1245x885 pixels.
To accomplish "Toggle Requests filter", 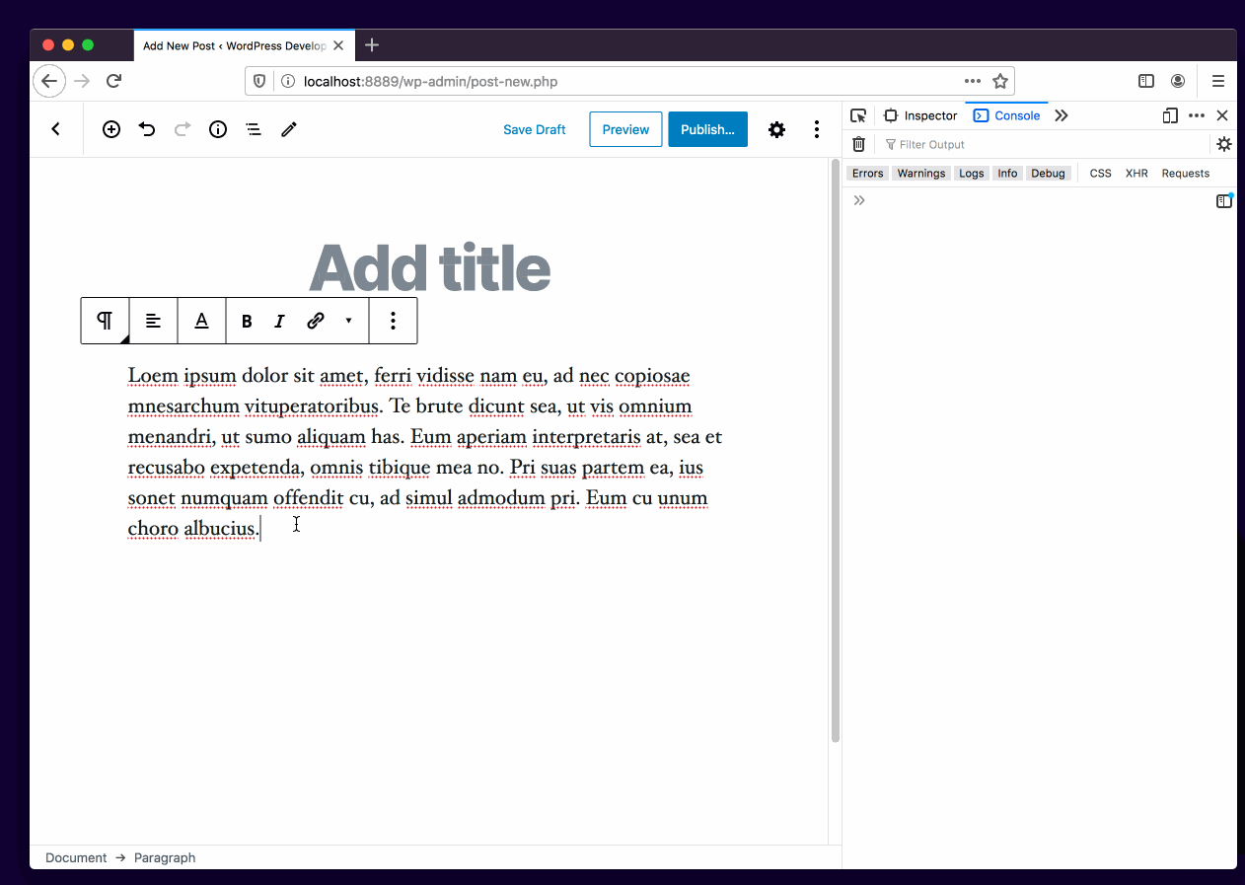I will point(1186,173).
